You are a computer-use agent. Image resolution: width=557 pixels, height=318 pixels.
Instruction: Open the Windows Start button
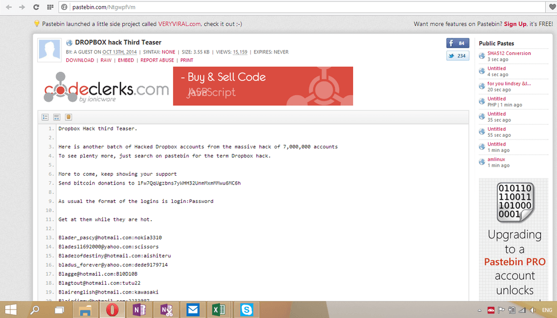pos(11,310)
